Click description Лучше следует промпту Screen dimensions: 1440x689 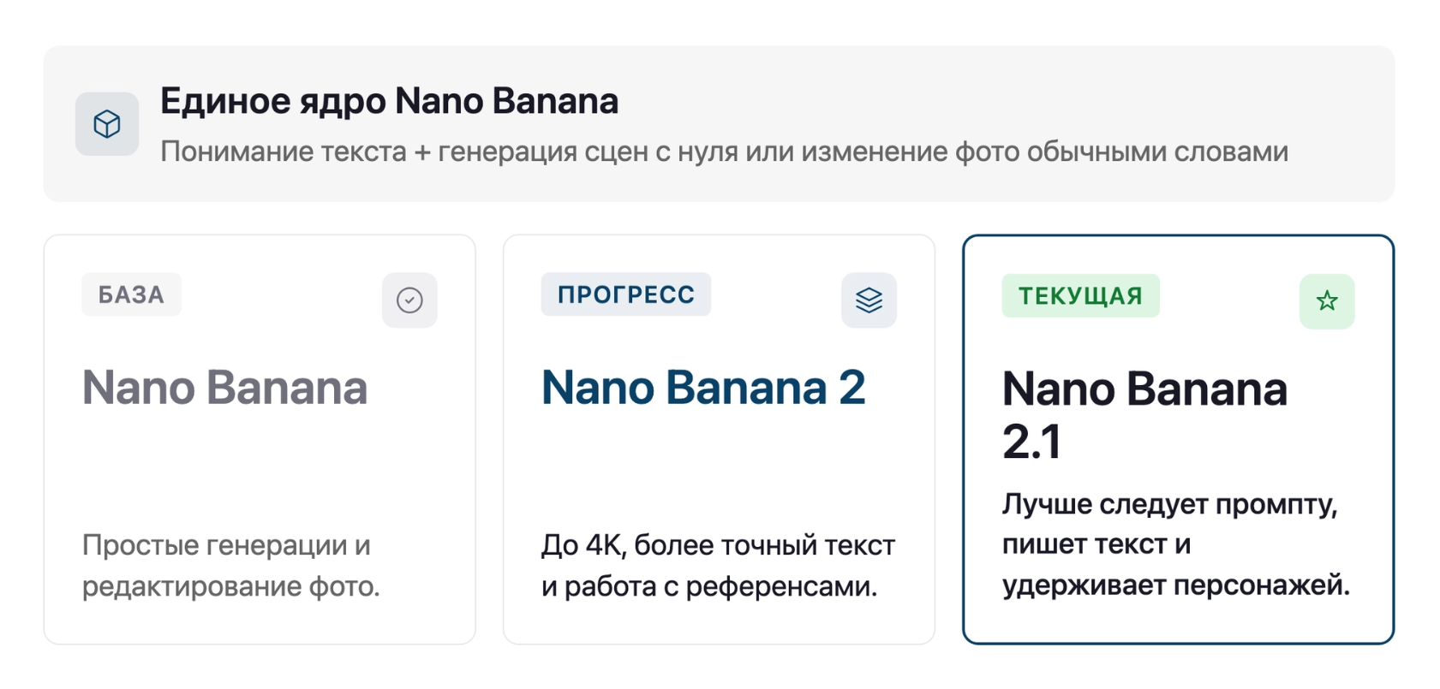click(1169, 504)
